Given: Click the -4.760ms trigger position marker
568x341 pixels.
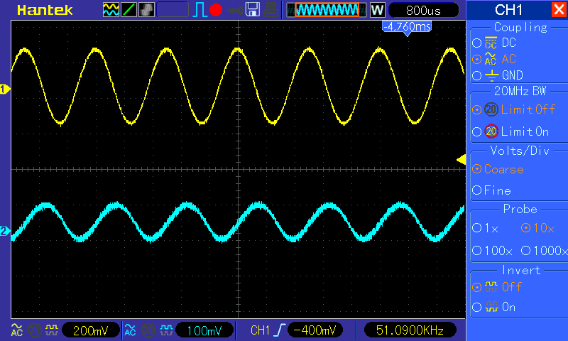Looking at the screenshot, I should click(x=407, y=27).
